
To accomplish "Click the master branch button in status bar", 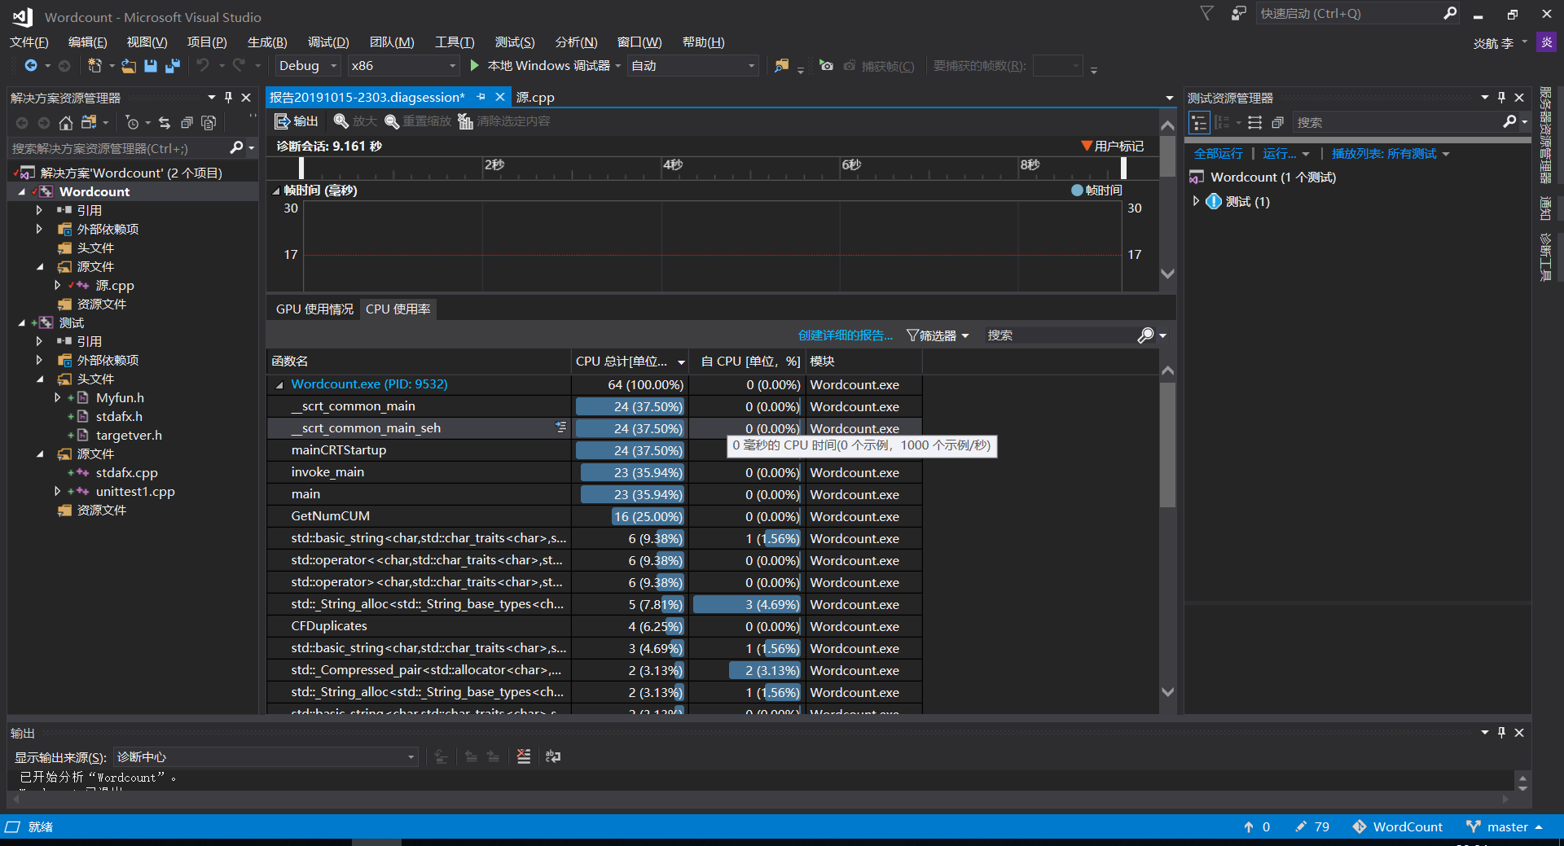I will point(1505,826).
